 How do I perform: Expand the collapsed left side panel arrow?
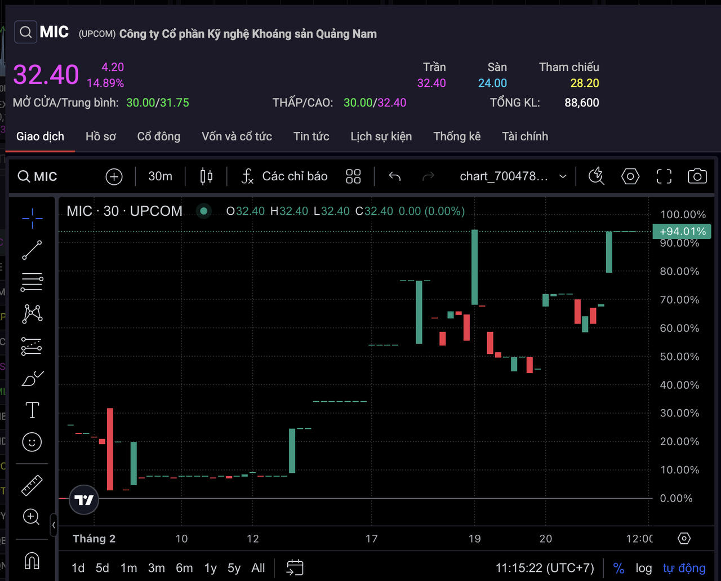click(54, 525)
